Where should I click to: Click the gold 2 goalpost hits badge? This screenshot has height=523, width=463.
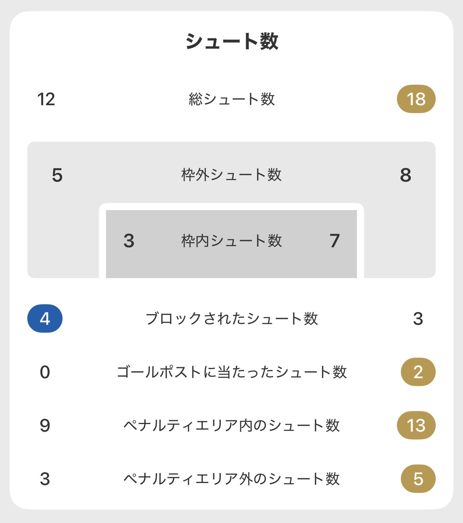(x=418, y=372)
